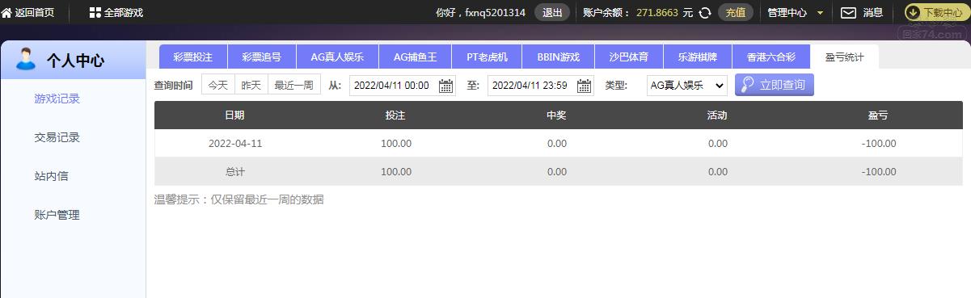
Task: Click the home icon beside 返回首页
Action: point(6,12)
